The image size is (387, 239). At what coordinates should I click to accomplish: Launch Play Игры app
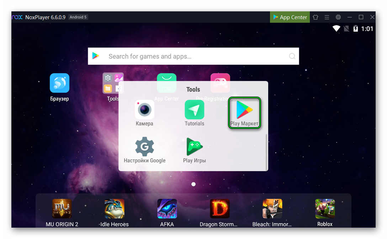pos(195,146)
